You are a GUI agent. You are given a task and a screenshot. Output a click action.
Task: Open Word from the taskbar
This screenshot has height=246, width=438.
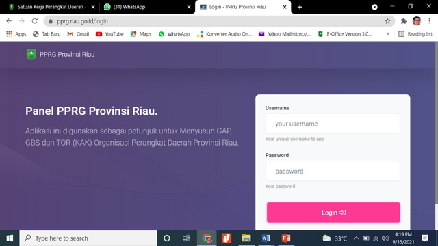[266, 238]
